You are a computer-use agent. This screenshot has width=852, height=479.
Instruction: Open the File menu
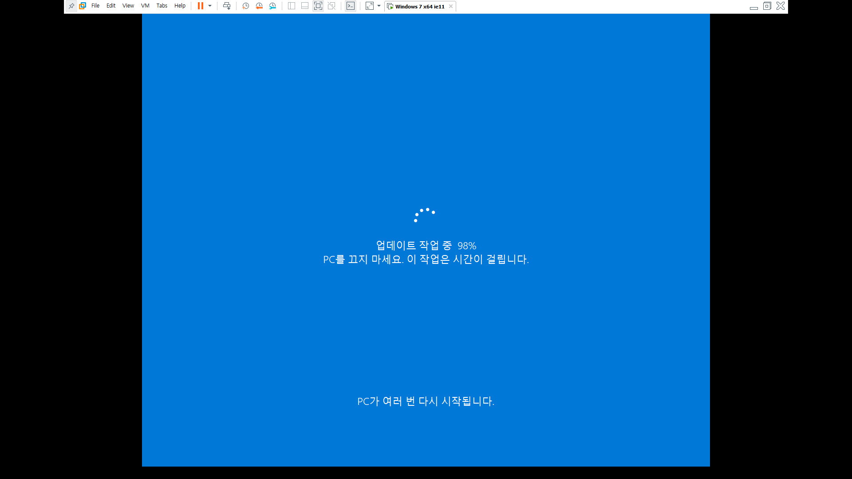coord(95,6)
